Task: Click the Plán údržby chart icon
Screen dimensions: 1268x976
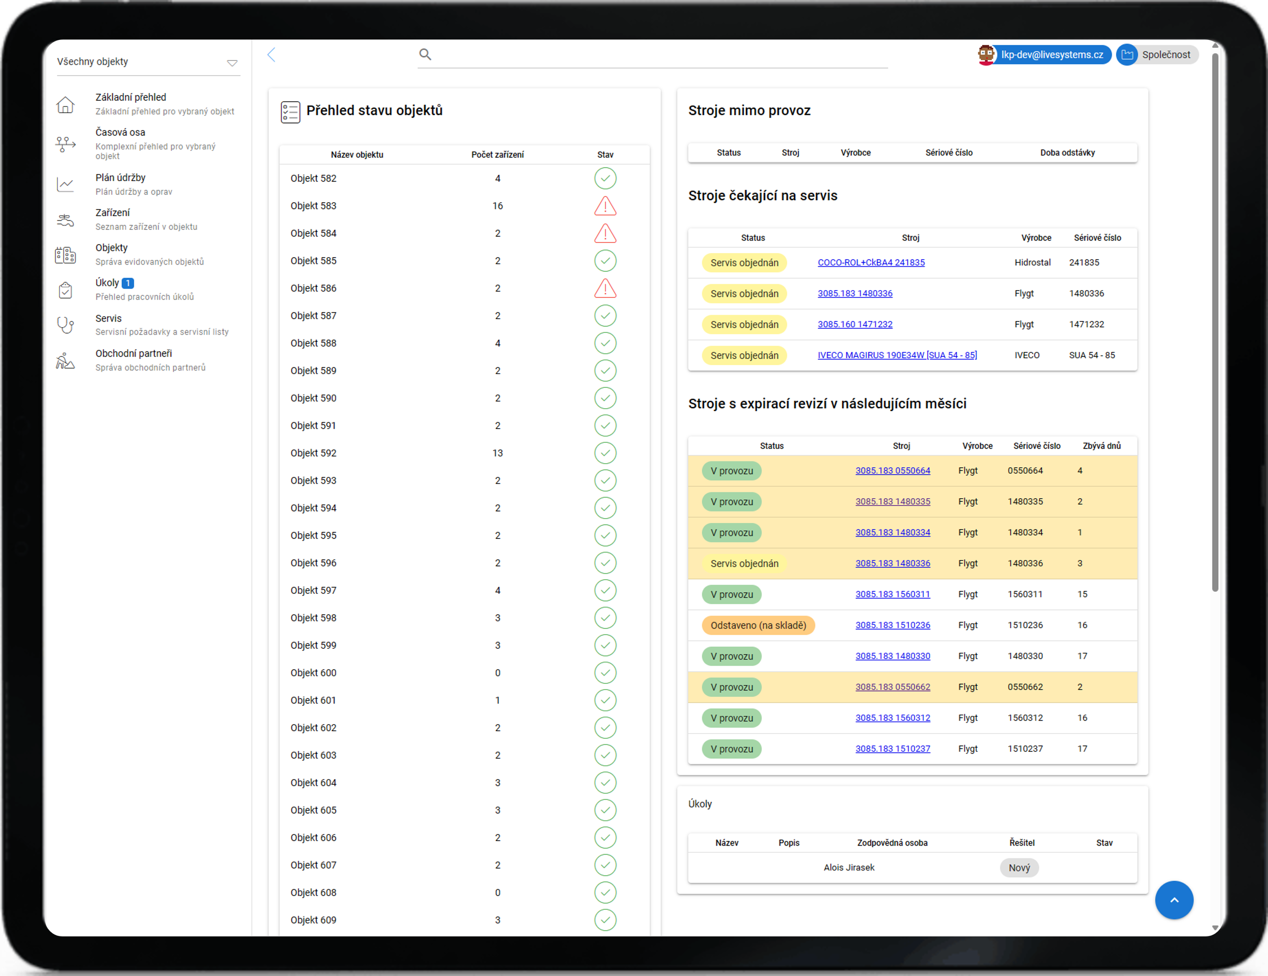Action: point(65,185)
